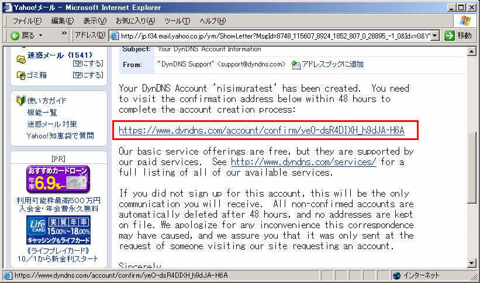This screenshot has height=283, width=480.
Task: Click the Internet zone globe icon
Action: click(397, 275)
